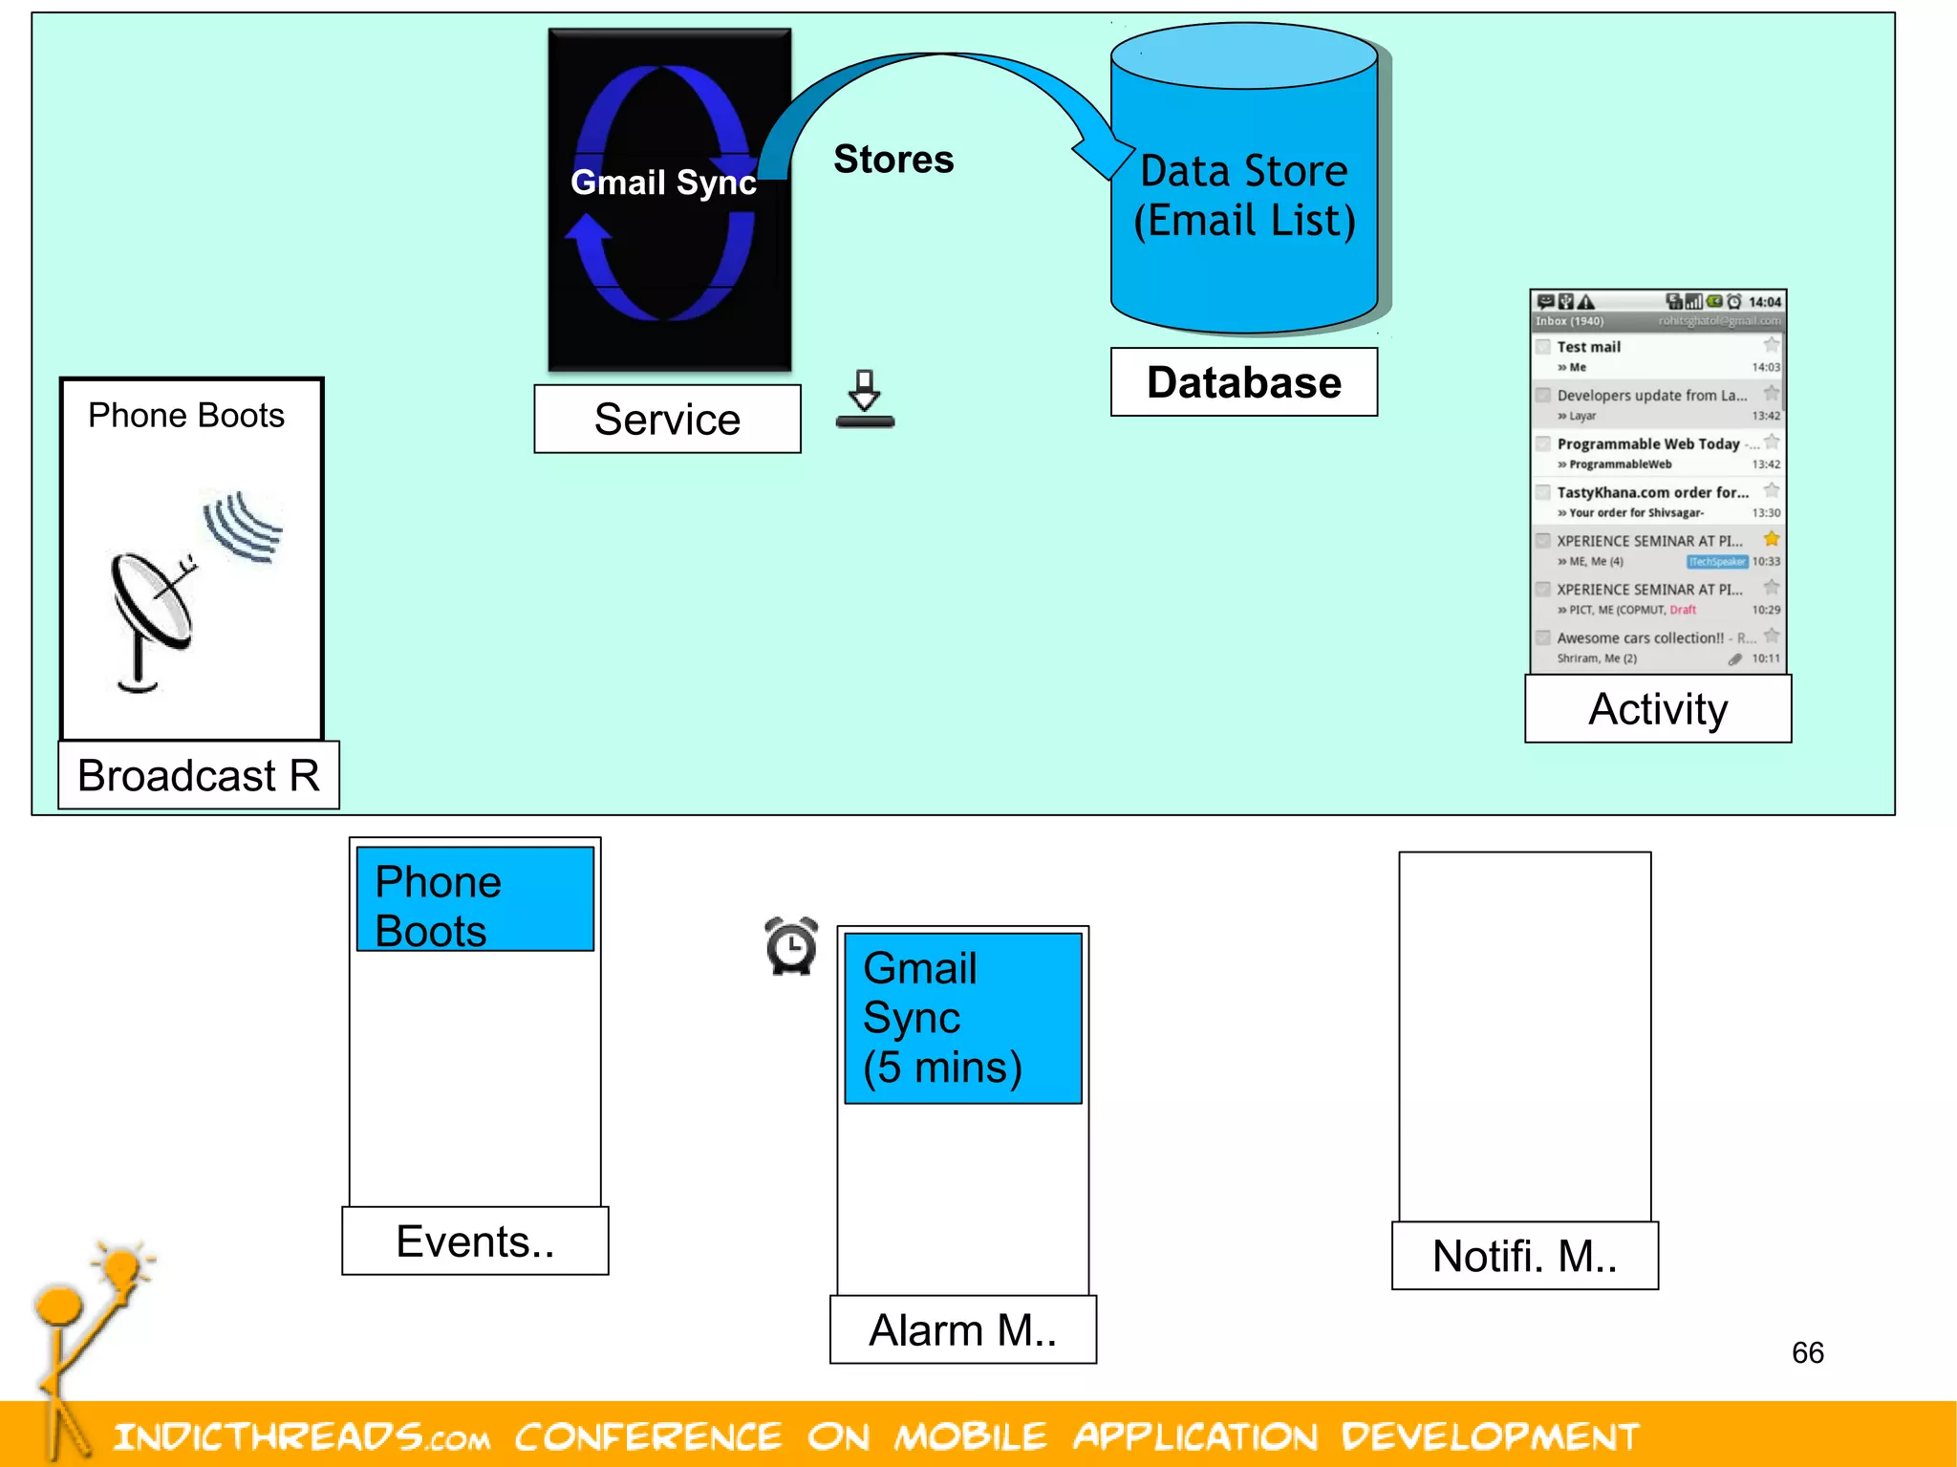1957x1467 pixels.
Task: Click the alarm clock icon beside Gmail Sync
Action: tap(791, 946)
